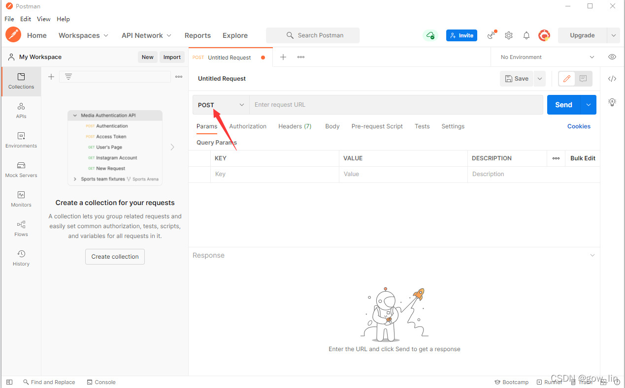The height and width of the screenshot is (388, 625).
Task: Create new collection with plus icon
Action: click(x=51, y=77)
